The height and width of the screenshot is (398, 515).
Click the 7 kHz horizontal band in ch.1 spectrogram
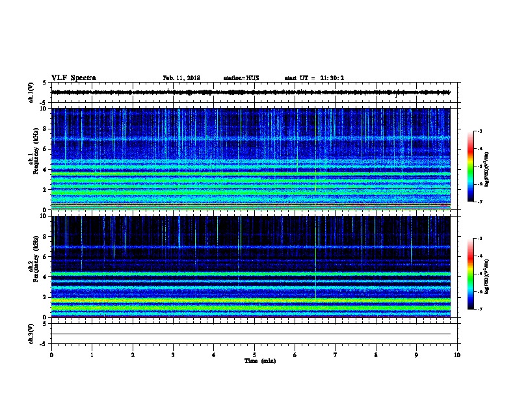click(x=250, y=139)
